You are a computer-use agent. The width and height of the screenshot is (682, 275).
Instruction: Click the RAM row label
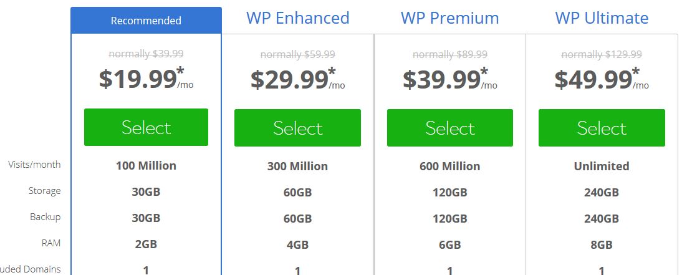pyautogui.click(x=51, y=243)
